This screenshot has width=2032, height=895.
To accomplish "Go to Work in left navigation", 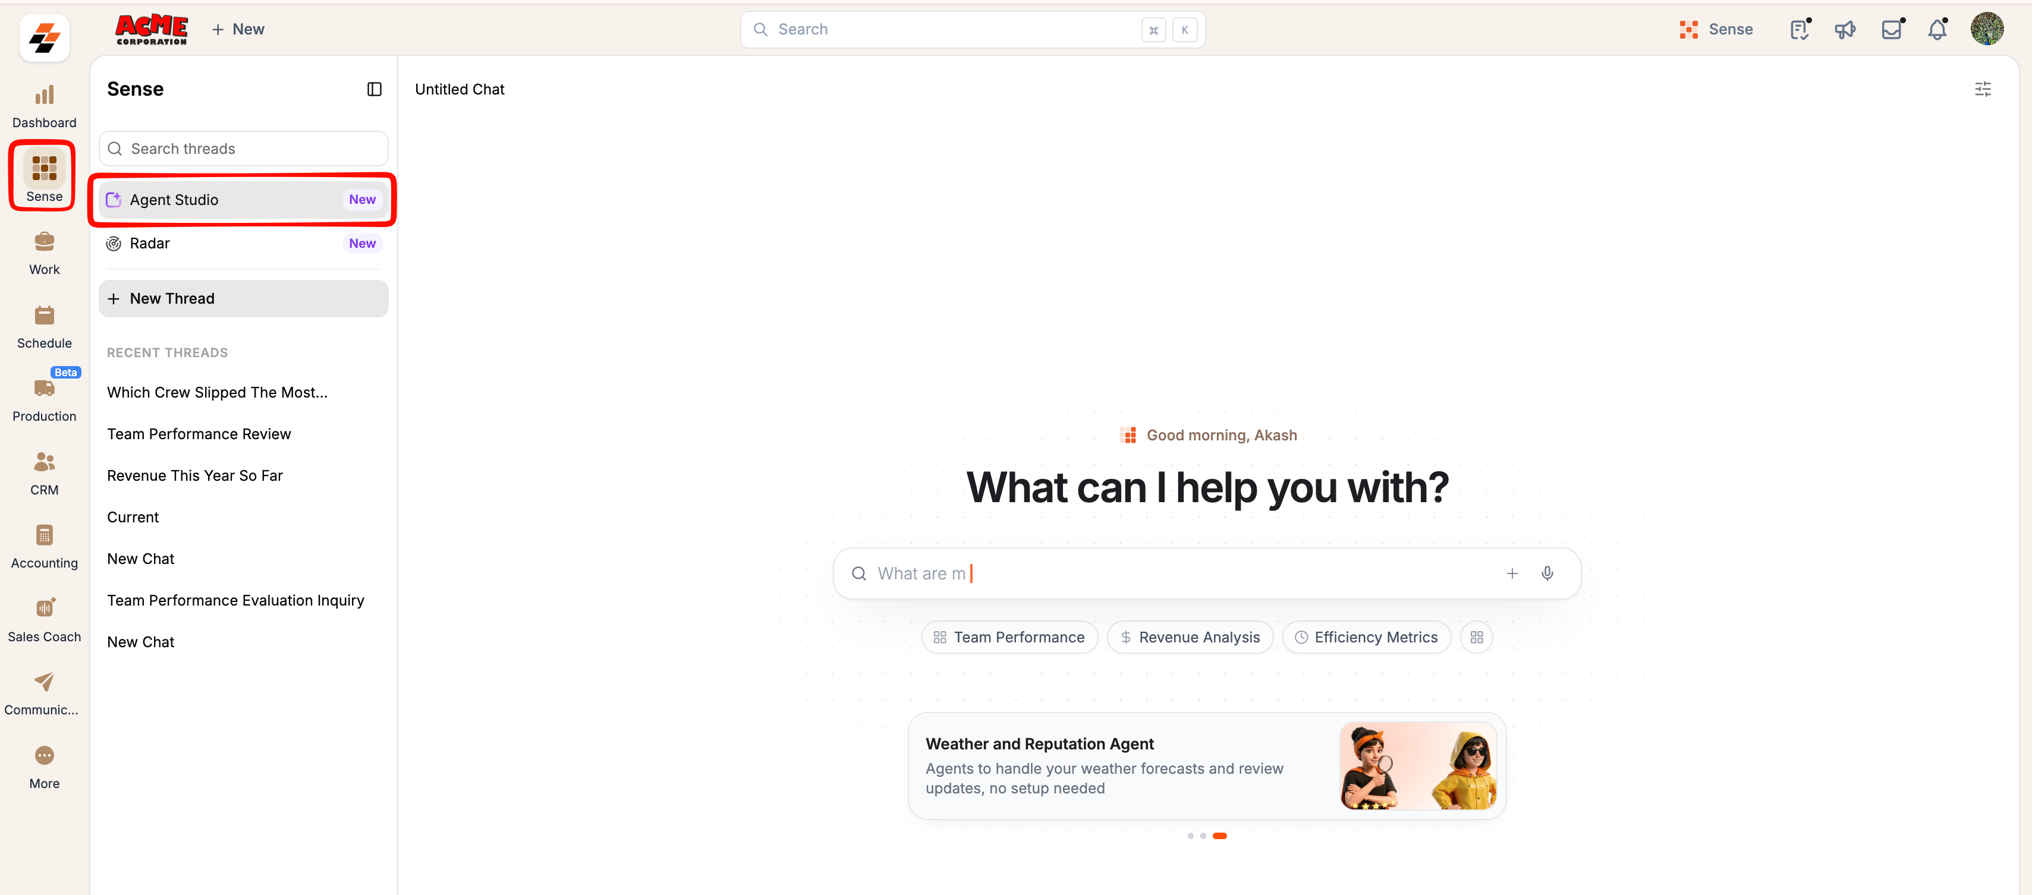I will point(44,254).
